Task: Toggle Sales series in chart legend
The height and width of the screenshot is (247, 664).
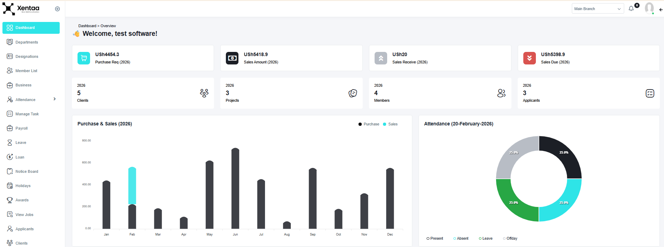Action: click(x=390, y=124)
